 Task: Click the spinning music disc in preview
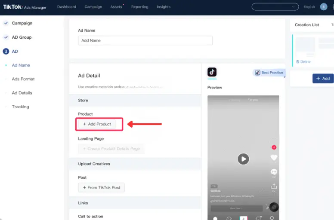274,207
